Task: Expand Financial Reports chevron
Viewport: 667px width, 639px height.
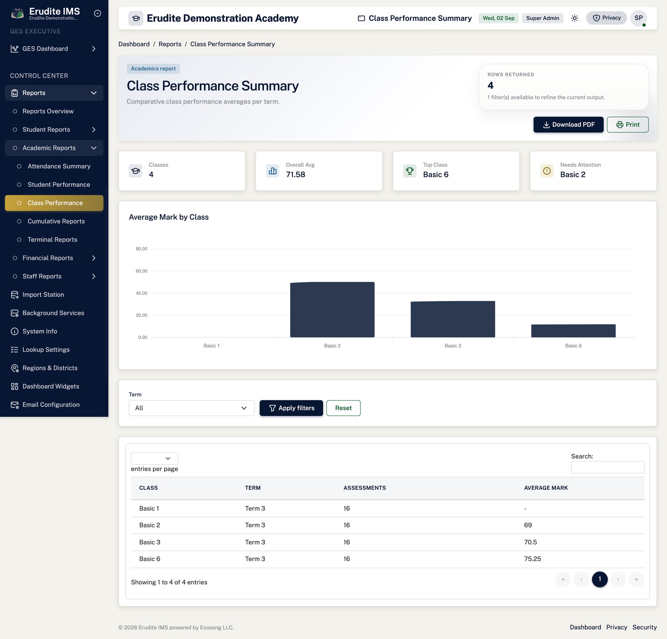Action: coord(94,258)
